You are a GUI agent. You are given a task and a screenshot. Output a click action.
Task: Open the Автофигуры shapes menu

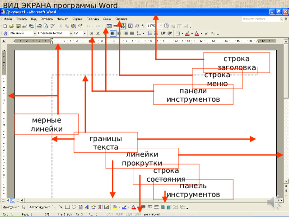click(39, 207)
